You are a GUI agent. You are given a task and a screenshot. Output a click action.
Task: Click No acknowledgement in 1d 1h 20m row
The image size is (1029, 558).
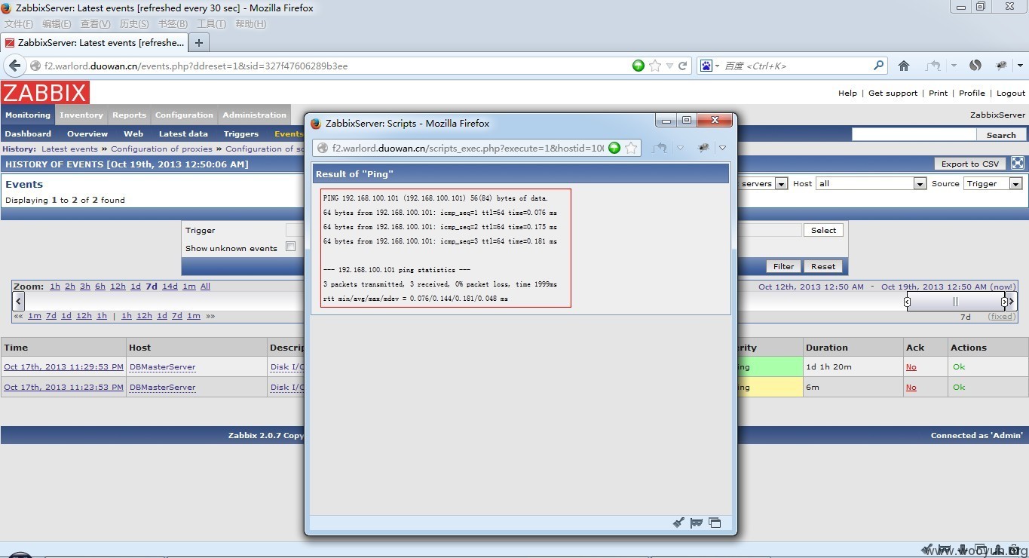tap(911, 366)
